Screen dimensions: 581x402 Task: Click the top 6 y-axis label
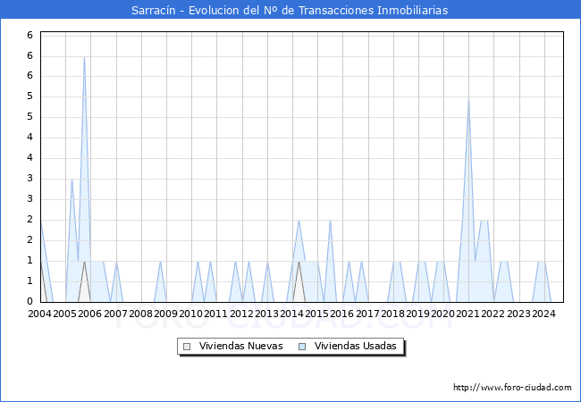[x=30, y=35]
